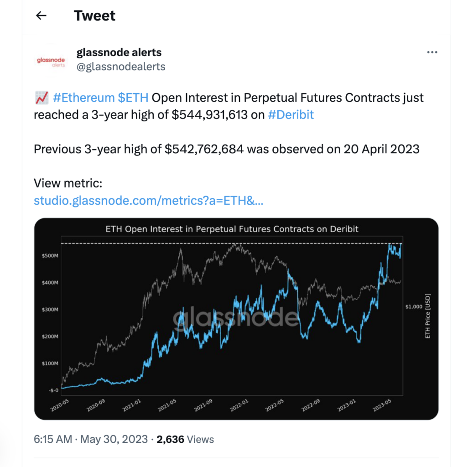Click the tweet timestamp May 30, 2023

coord(114,439)
